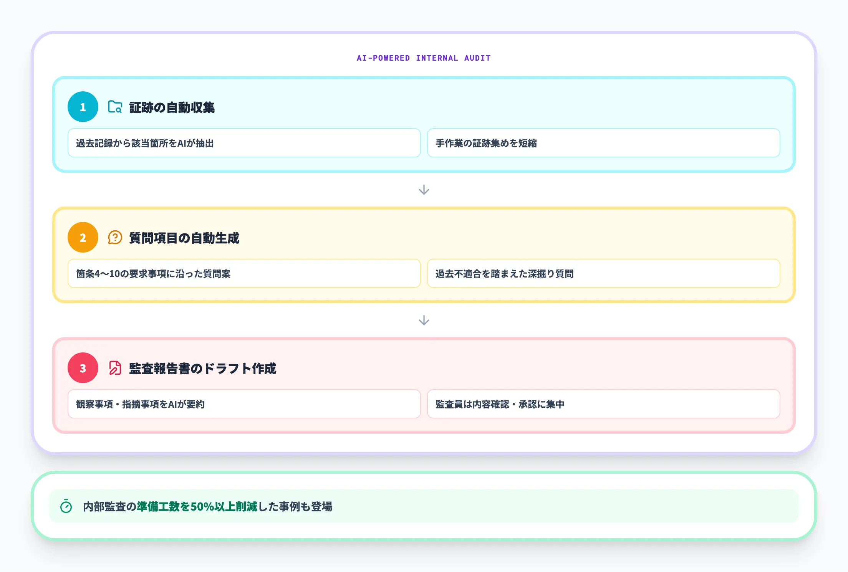Click the stopwatch icon in the green banner
Viewport: 848px width, 572px height.
66,506
